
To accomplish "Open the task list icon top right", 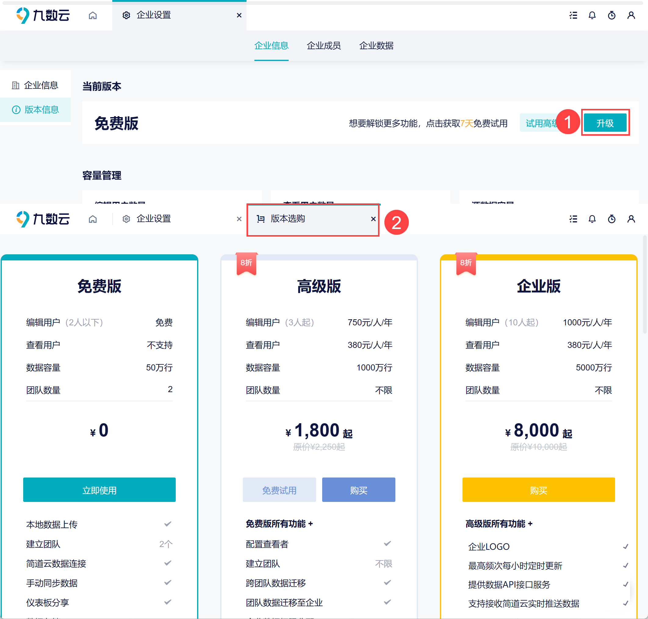I will [x=573, y=16].
